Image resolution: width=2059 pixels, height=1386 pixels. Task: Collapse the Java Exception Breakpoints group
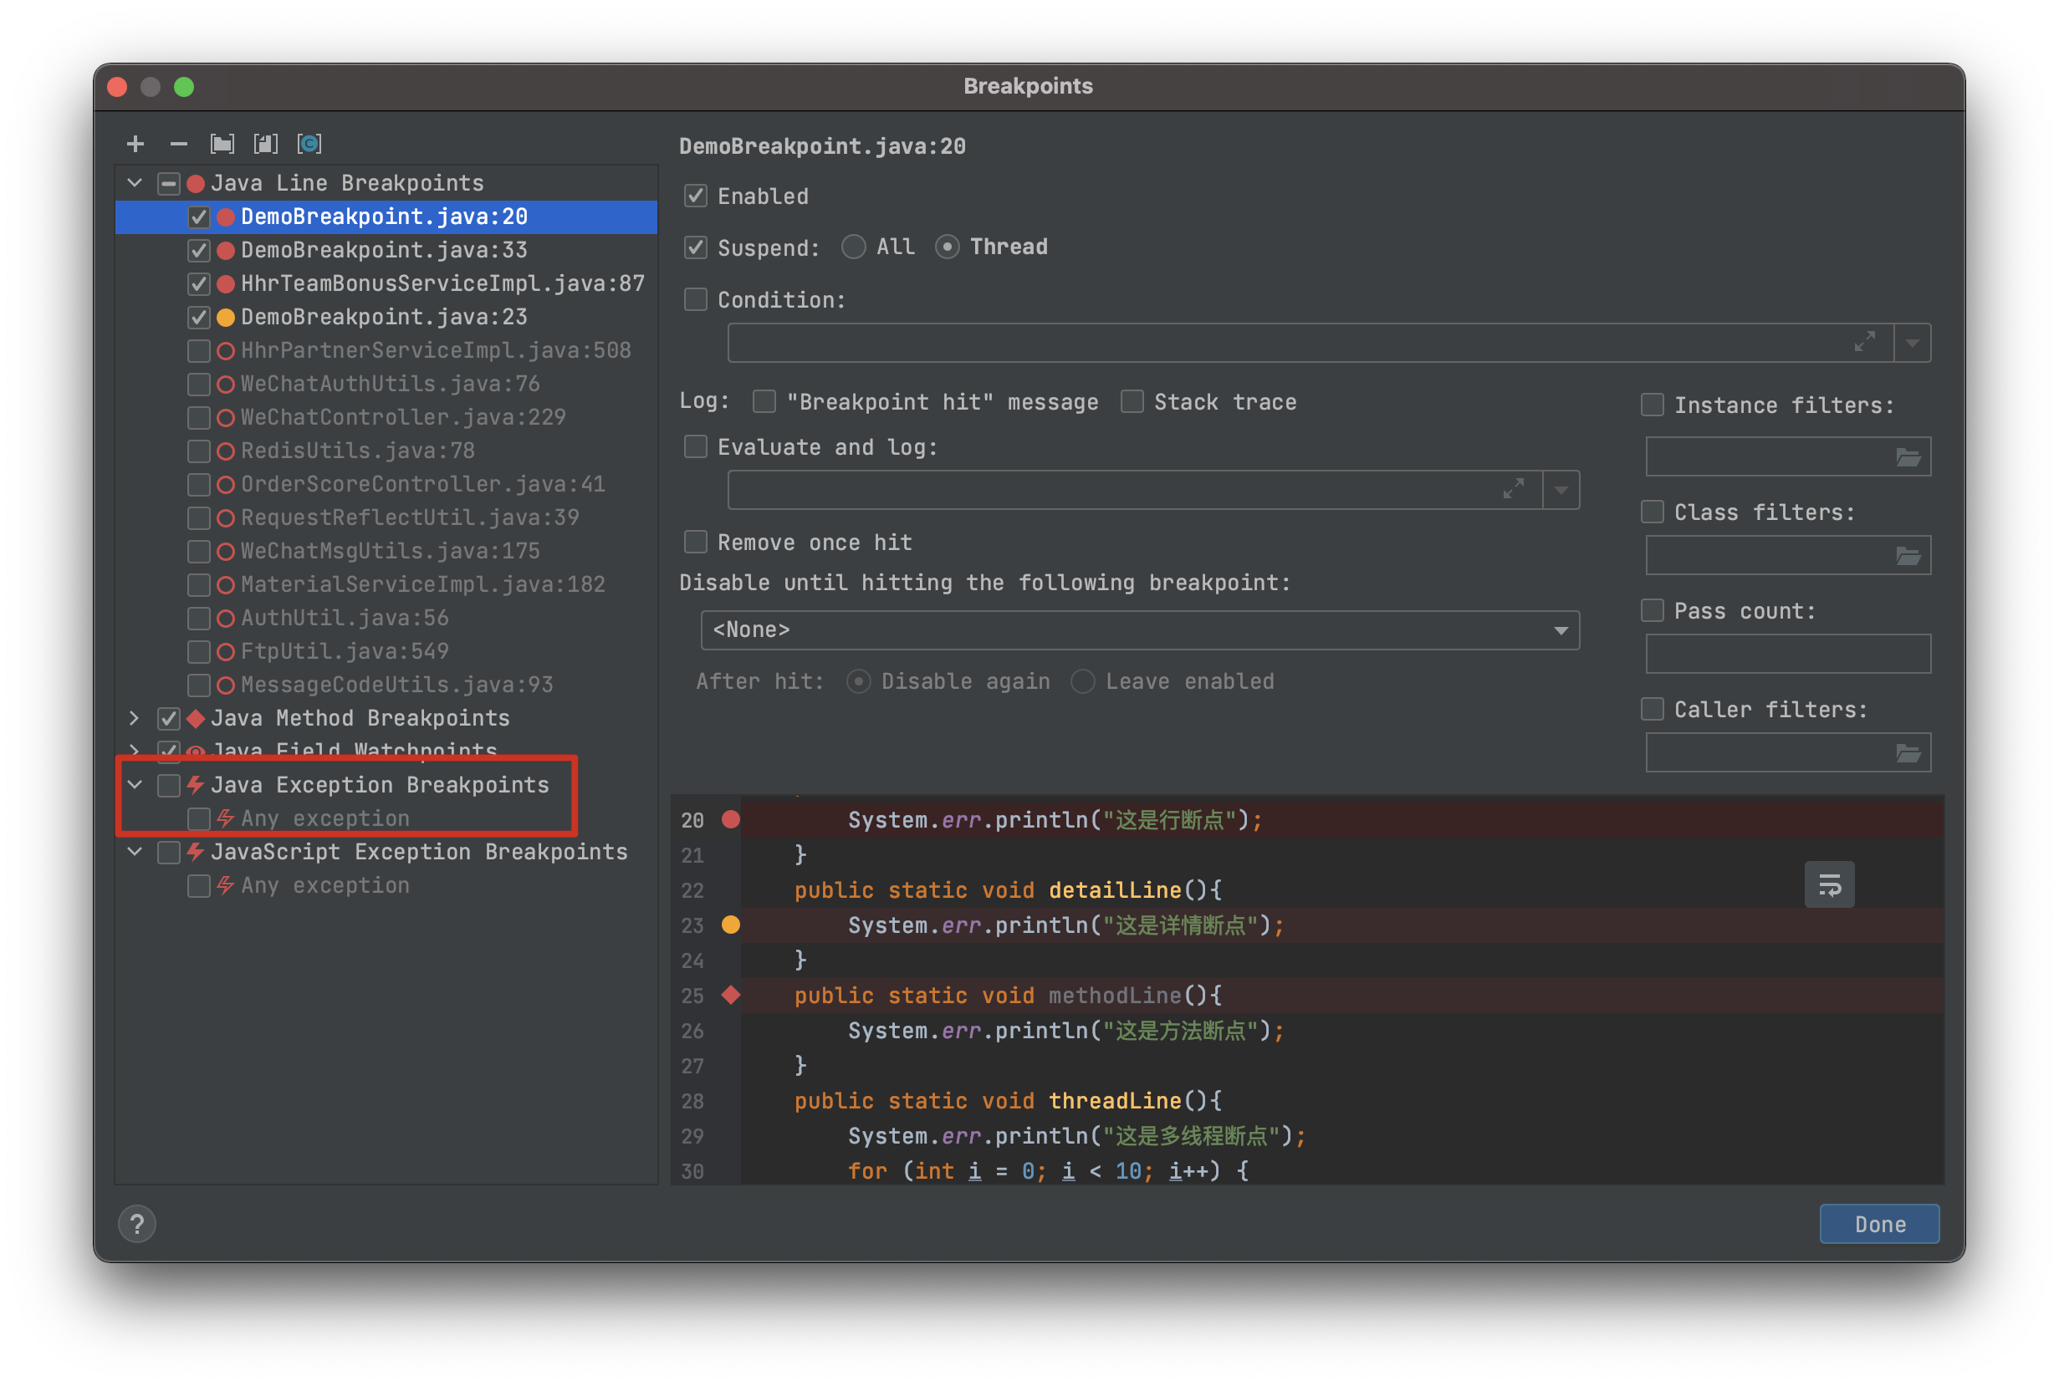[x=135, y=784]
